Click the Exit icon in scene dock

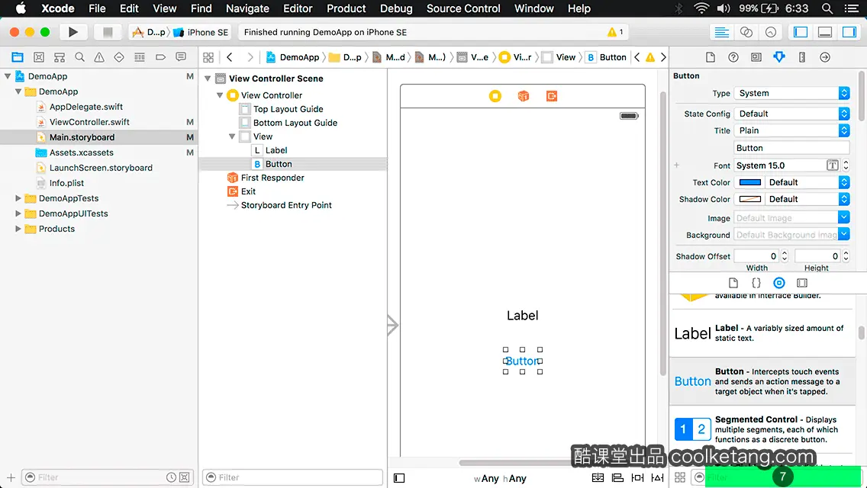coord(551,96)
